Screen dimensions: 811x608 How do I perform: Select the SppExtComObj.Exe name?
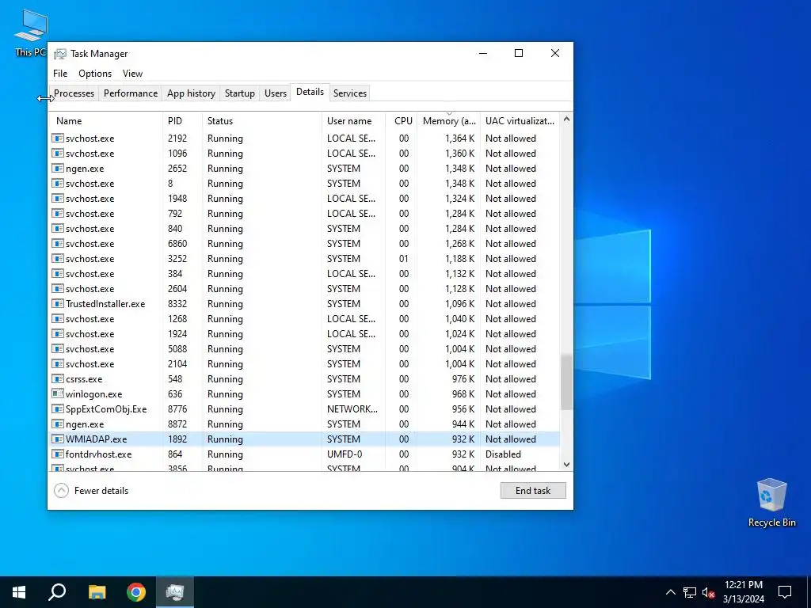pos(106,409)
